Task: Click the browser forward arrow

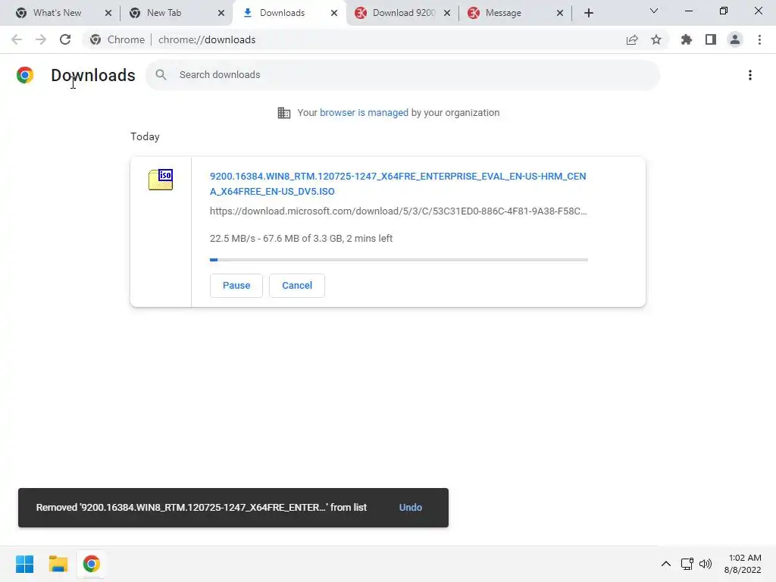Action: pyautogui.click(x=41, y=39)
